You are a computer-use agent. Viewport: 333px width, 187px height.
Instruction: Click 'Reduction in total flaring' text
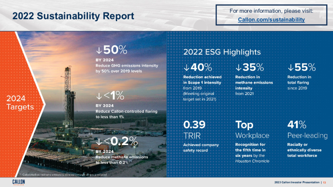pyautogui.click(x=299, y=80)
